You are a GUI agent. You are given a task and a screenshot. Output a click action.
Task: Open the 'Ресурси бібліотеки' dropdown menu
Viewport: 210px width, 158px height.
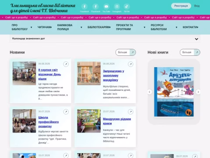(164, 27)
